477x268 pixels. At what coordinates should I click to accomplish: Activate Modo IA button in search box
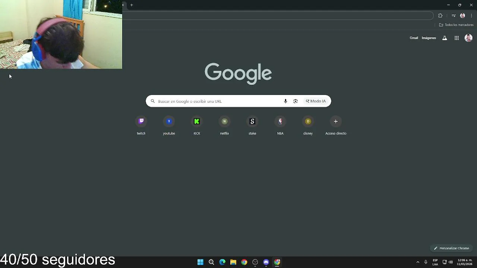[x=316, y=101]
